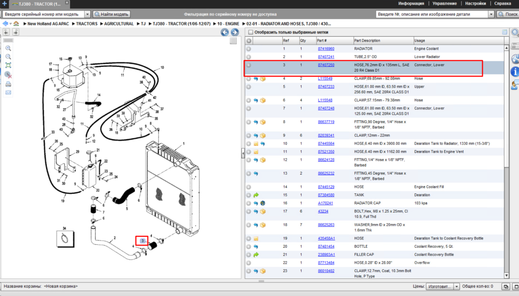The width and height of the screenshot is (519, 296).
Task: Open Информация menu
Action: click(411, 4)
